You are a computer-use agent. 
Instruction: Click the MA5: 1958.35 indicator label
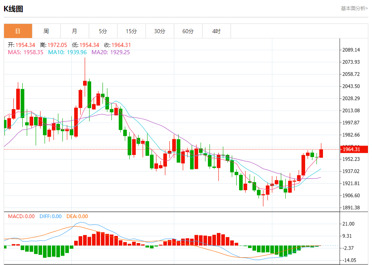point(26,52)
